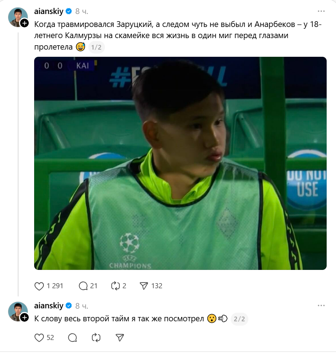Follow aianskiy via plus badge on lower avatar
This screenshot has width=336, height=354.
(x=24, y=317)
